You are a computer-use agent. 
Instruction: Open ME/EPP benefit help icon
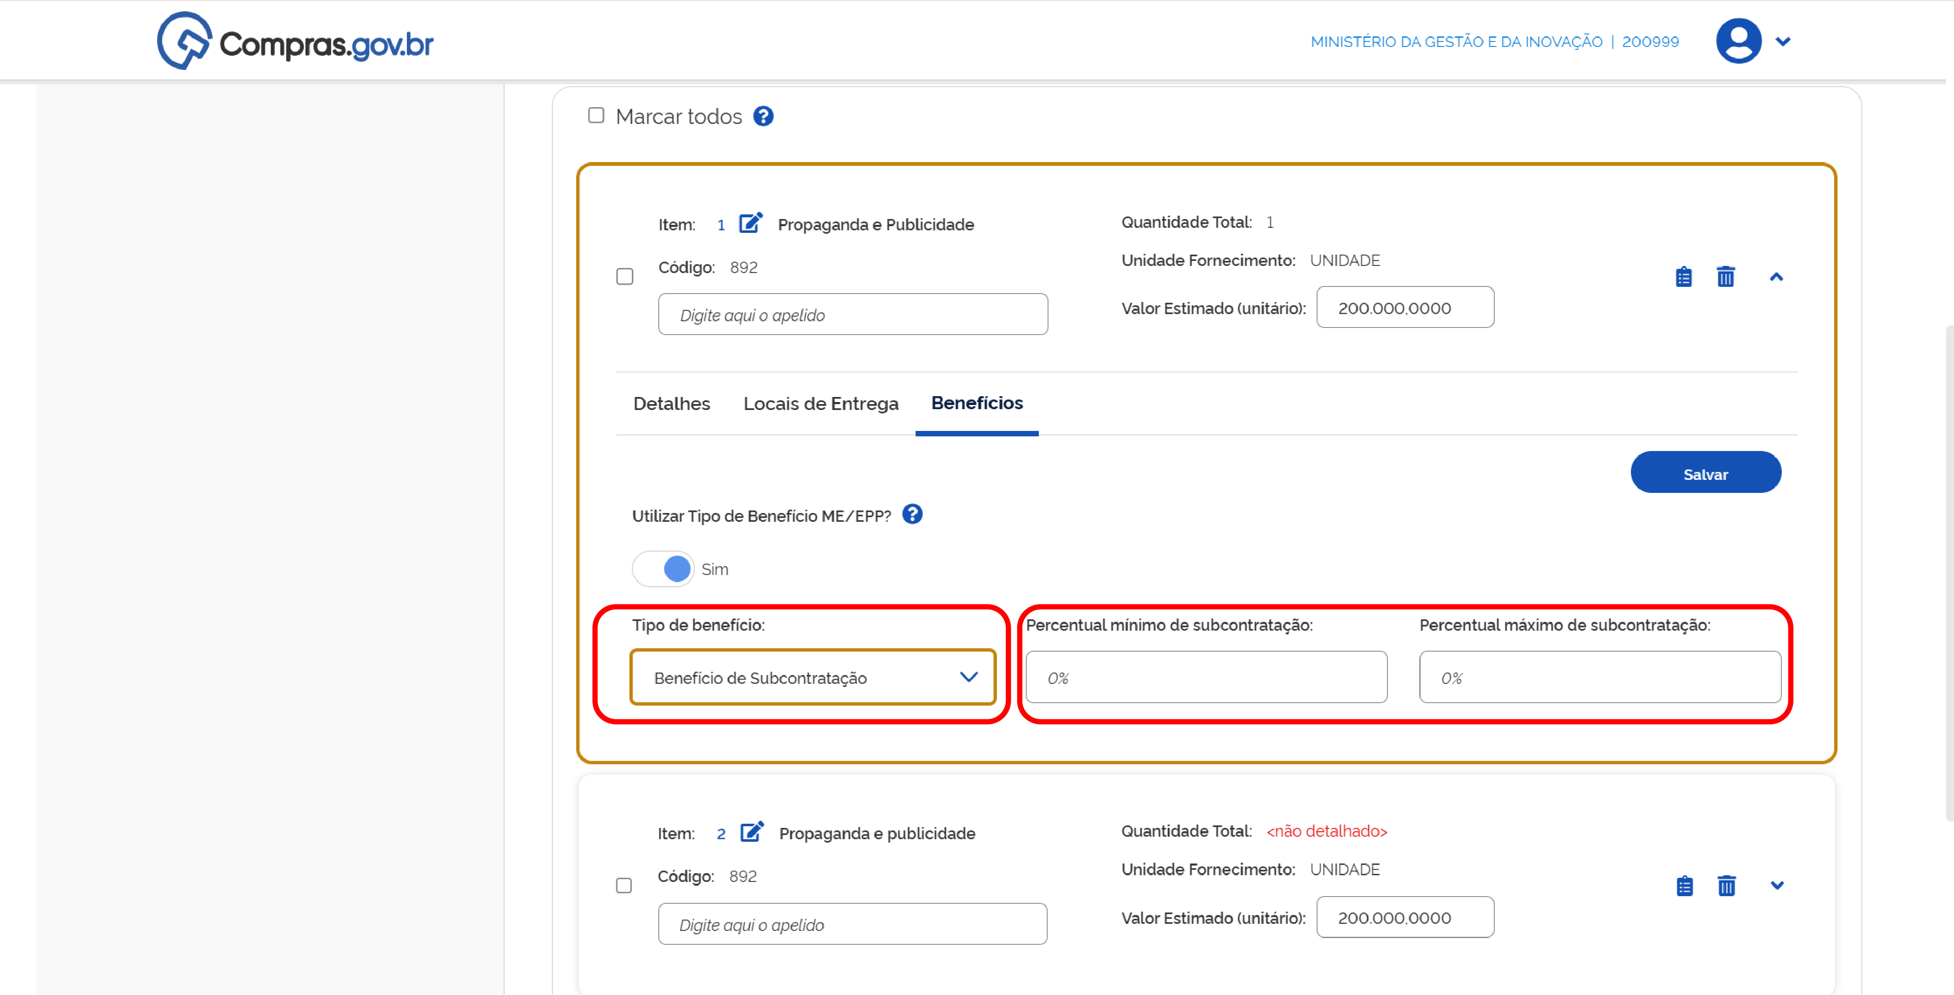912,515
